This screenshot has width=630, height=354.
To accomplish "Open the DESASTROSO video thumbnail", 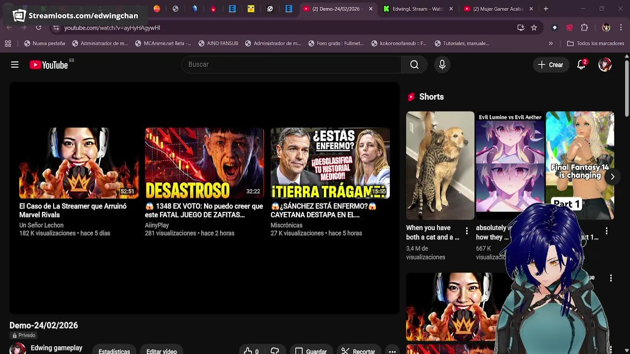I will coord(204,163).
